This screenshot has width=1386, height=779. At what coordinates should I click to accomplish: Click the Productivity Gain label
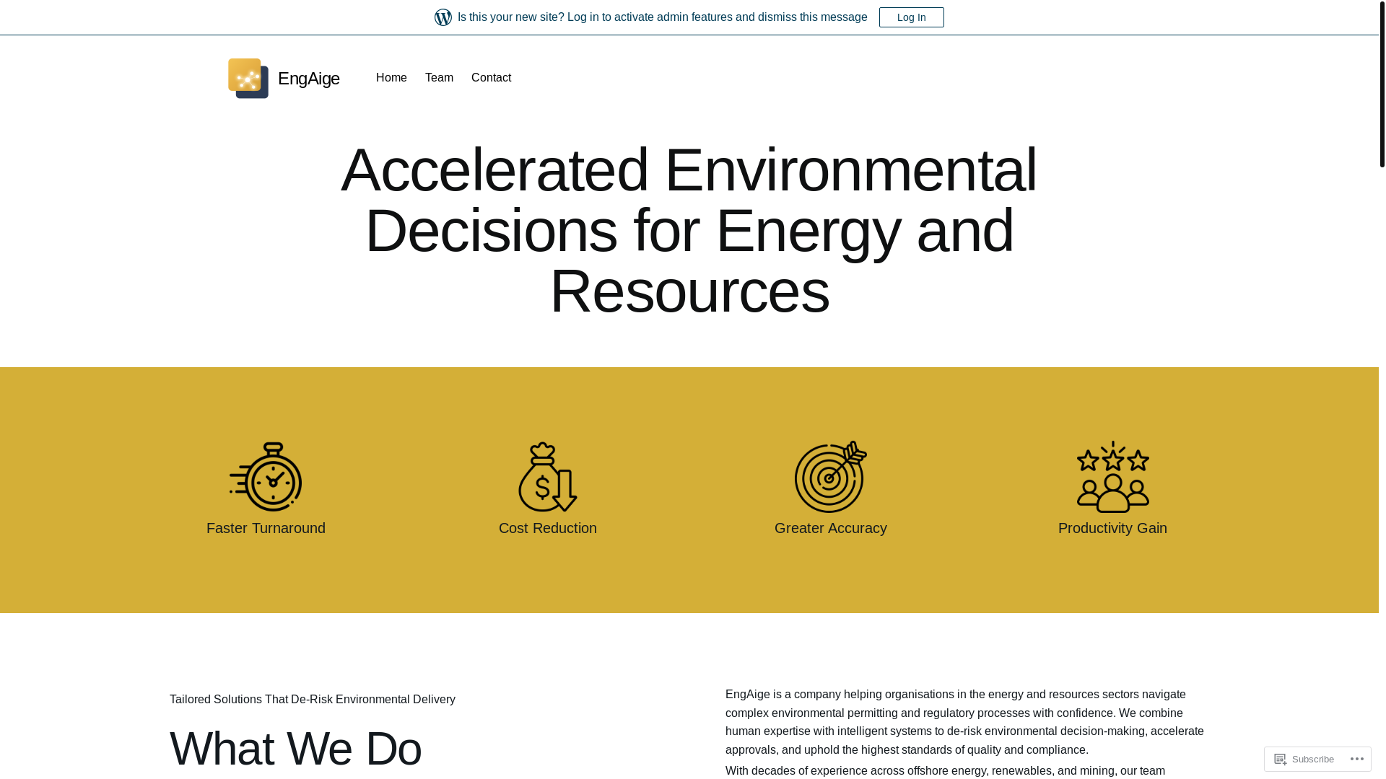tap(1112, 528)
